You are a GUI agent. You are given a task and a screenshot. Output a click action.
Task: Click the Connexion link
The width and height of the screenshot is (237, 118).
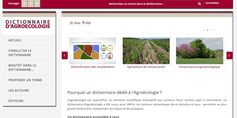point(212,3)
